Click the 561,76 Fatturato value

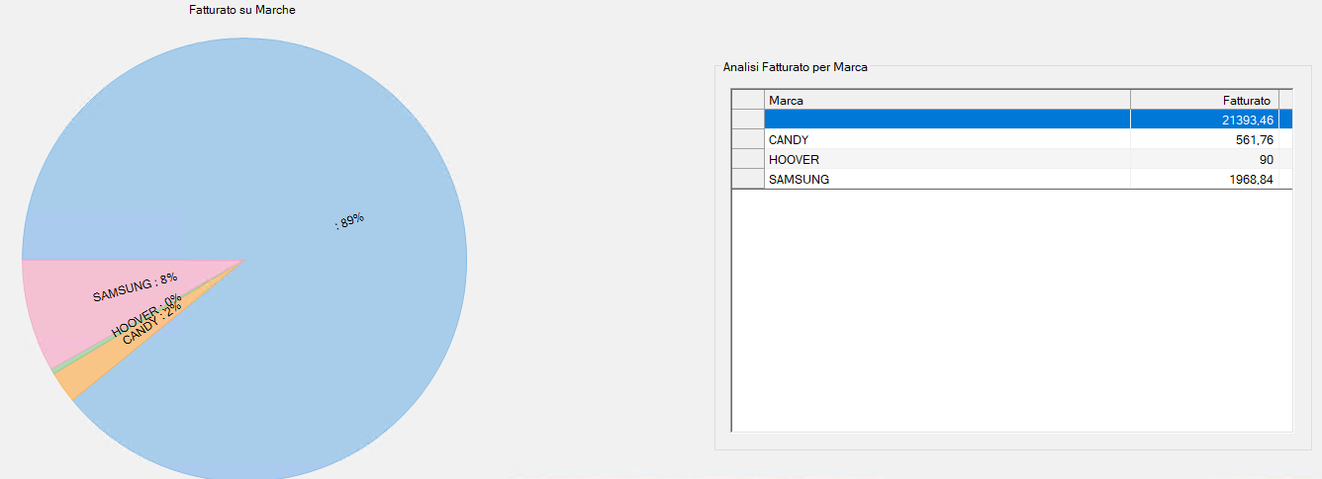click(1203, 140)
